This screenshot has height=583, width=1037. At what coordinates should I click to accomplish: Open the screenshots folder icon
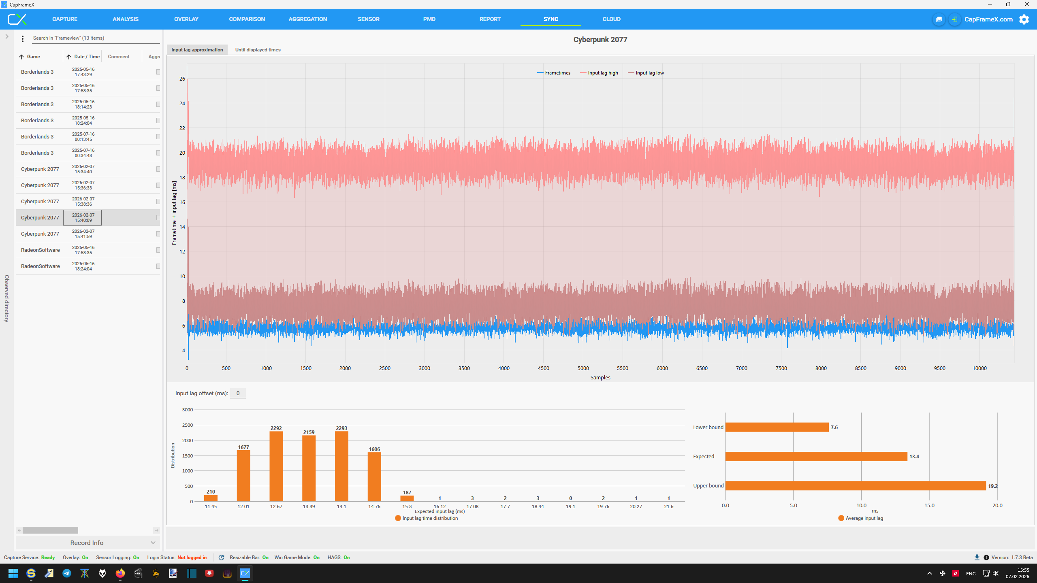pyautogui.click(x=939, y=19)
